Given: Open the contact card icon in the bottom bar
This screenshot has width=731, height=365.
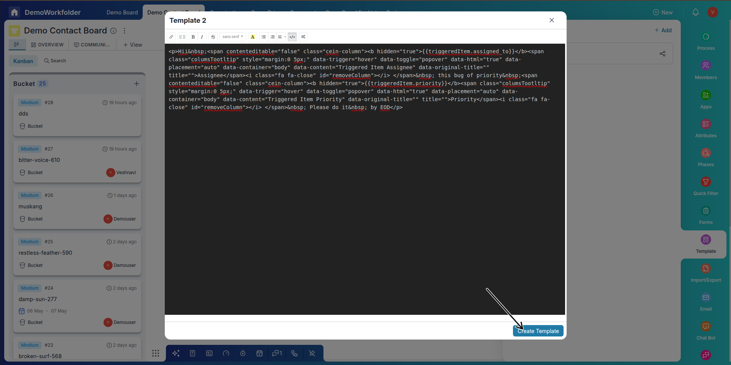Looking at the screenshot, I should pyautogui.click(x=209, y=353).
